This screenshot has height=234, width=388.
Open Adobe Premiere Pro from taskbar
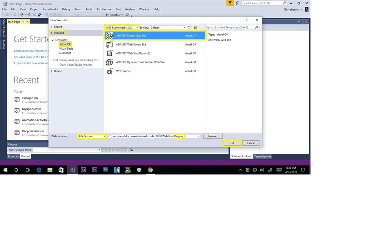coord(94,170)
